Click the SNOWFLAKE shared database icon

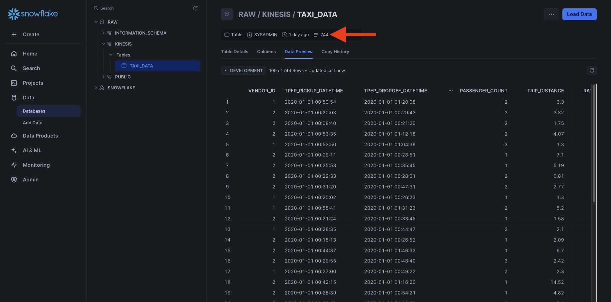(102, 88)
